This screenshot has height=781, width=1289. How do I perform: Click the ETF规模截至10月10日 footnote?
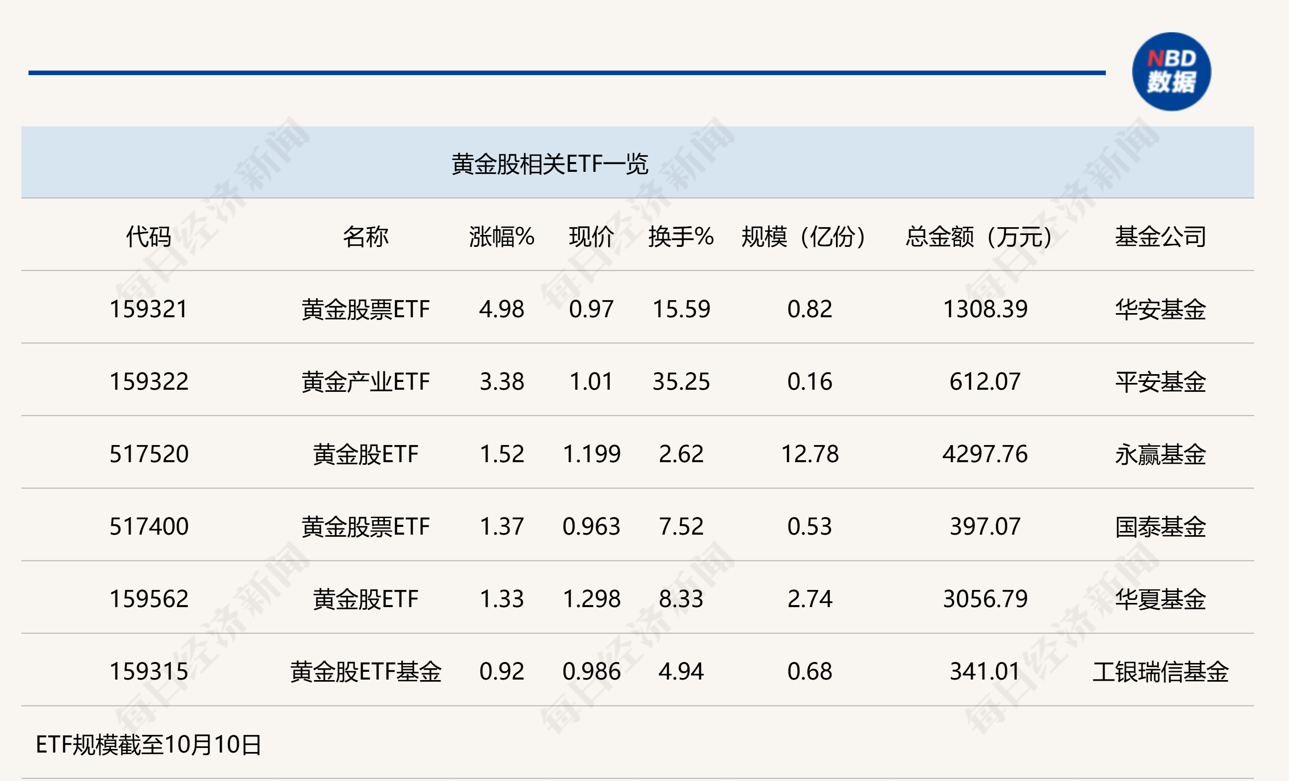(x=149, y=744)
